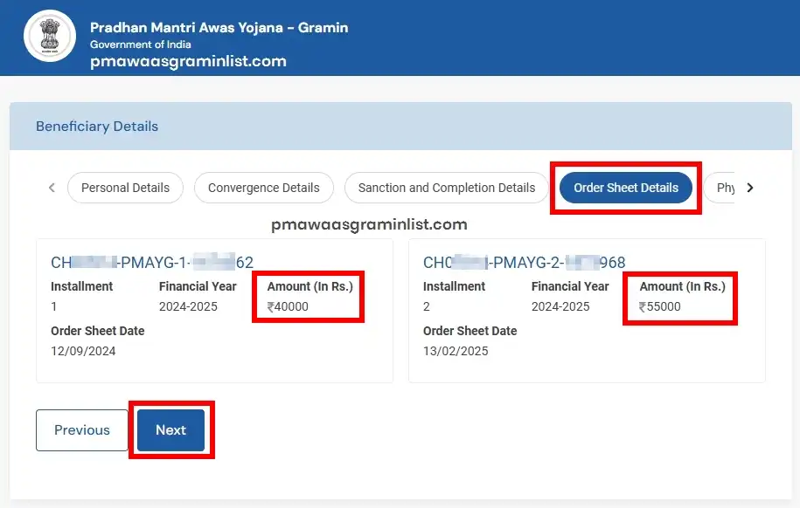Click the Pradhan Mantri Awas Yojana - Gramin title
The image size is (800, 508).
pos(219,28)
